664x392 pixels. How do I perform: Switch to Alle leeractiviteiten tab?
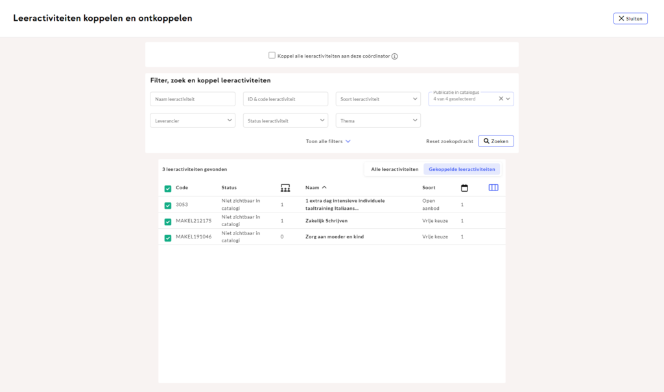point(394,169)
